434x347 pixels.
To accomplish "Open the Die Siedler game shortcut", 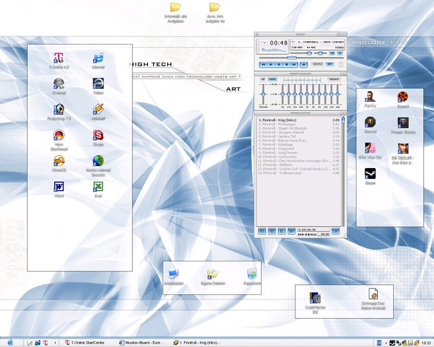I will click(x=403, y=153).
